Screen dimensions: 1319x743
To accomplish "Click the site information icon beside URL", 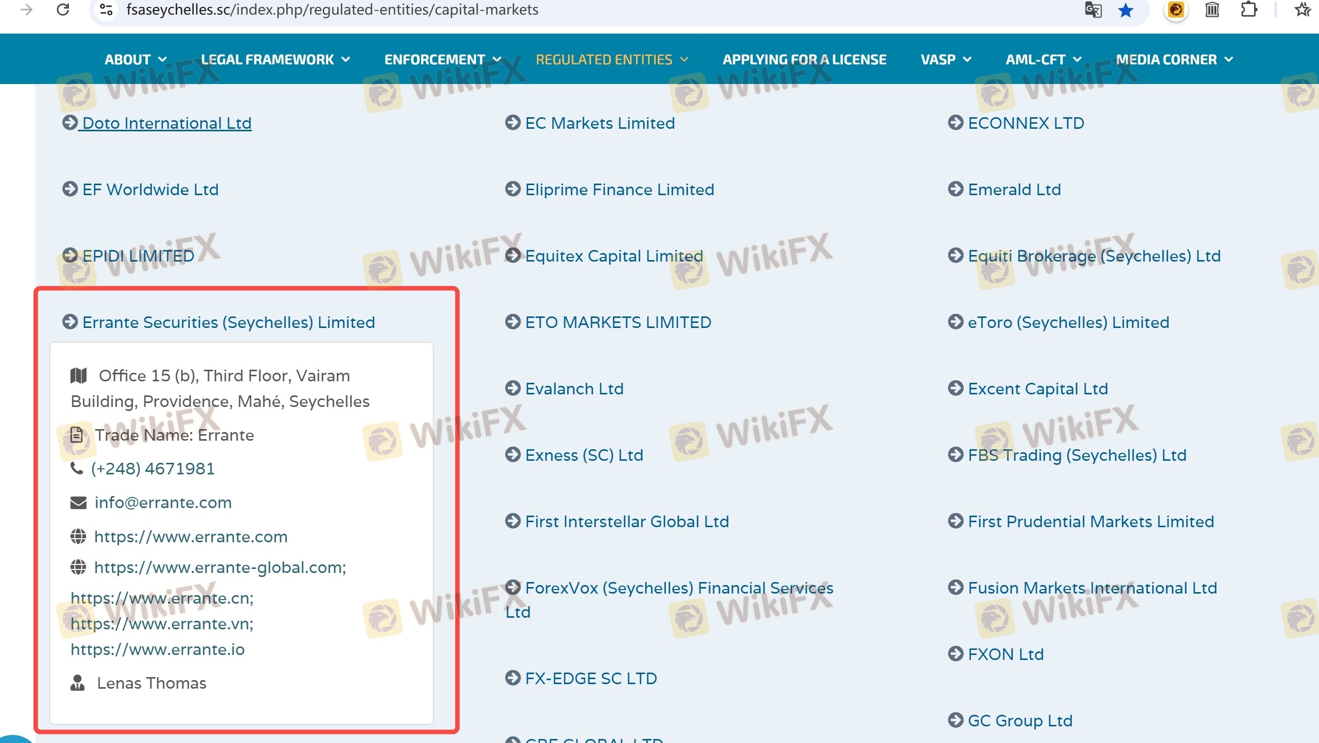I will (x=106, y=10).
